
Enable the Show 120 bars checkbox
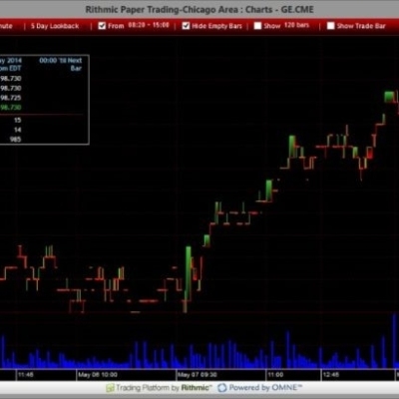257,26
